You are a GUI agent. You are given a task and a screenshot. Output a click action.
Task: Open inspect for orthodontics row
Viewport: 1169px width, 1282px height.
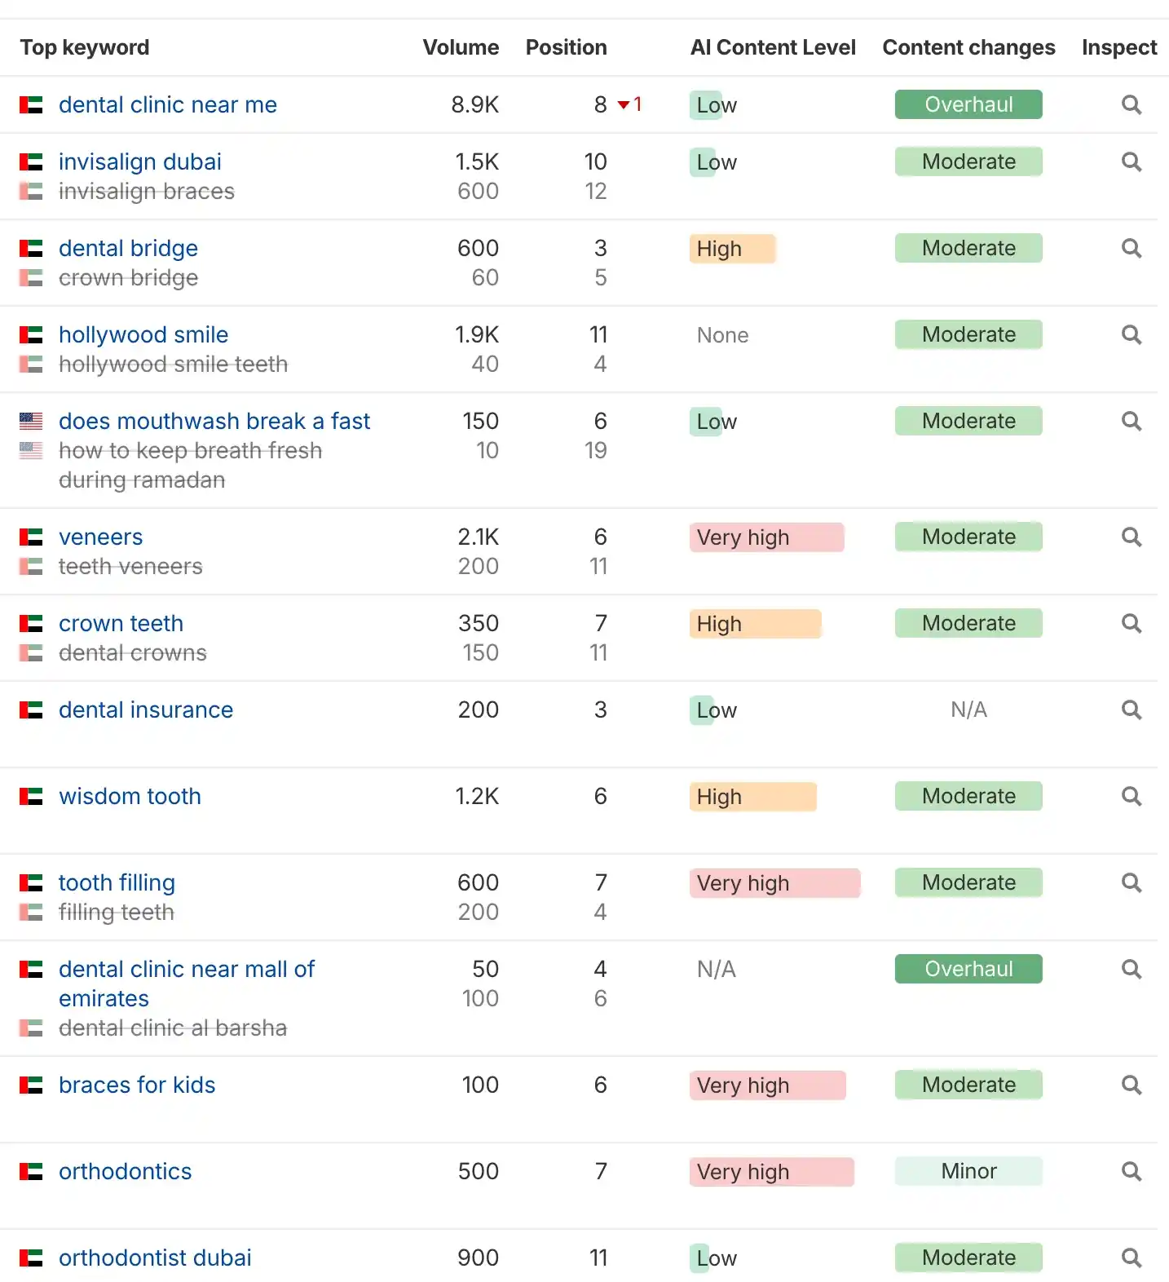coord(1131,1171)
